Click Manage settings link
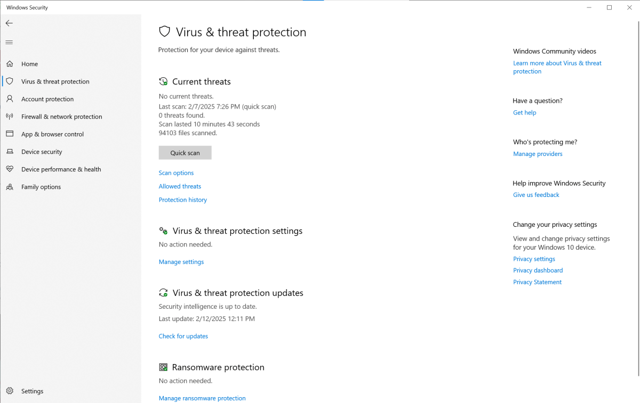This screenshot has height=403, width=640. pos(181,262)
